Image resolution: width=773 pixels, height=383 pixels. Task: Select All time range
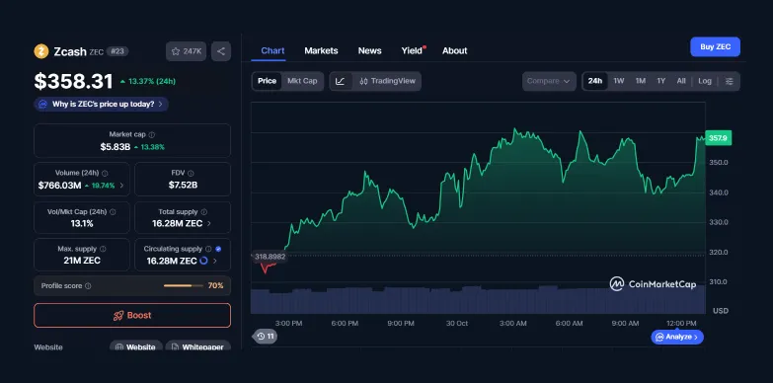coord(681,81)
